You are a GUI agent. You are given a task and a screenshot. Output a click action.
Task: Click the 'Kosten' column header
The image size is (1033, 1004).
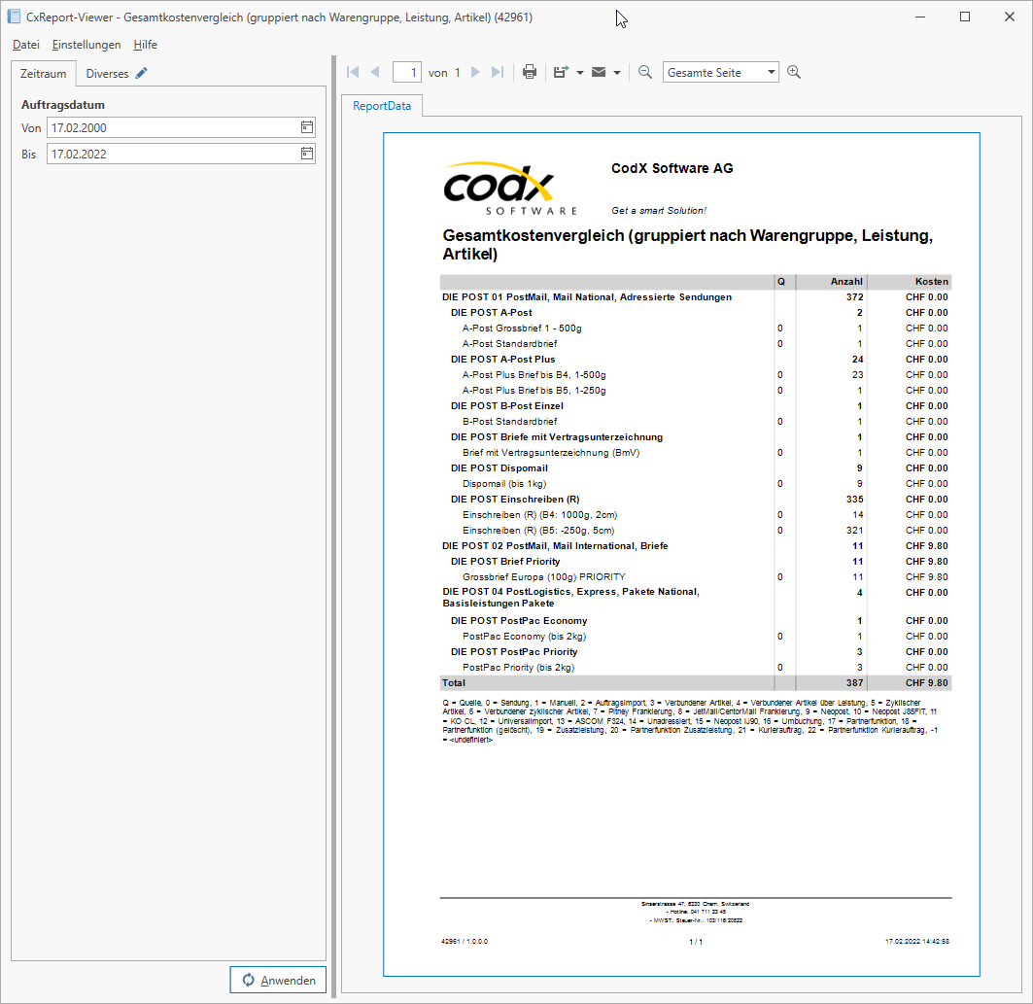[x=932, y=281]
